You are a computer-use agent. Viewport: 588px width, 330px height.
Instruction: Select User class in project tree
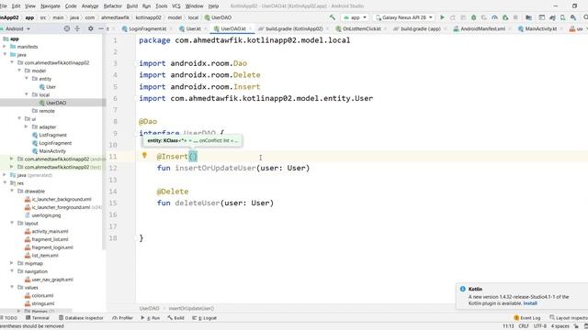coord(51,87)
